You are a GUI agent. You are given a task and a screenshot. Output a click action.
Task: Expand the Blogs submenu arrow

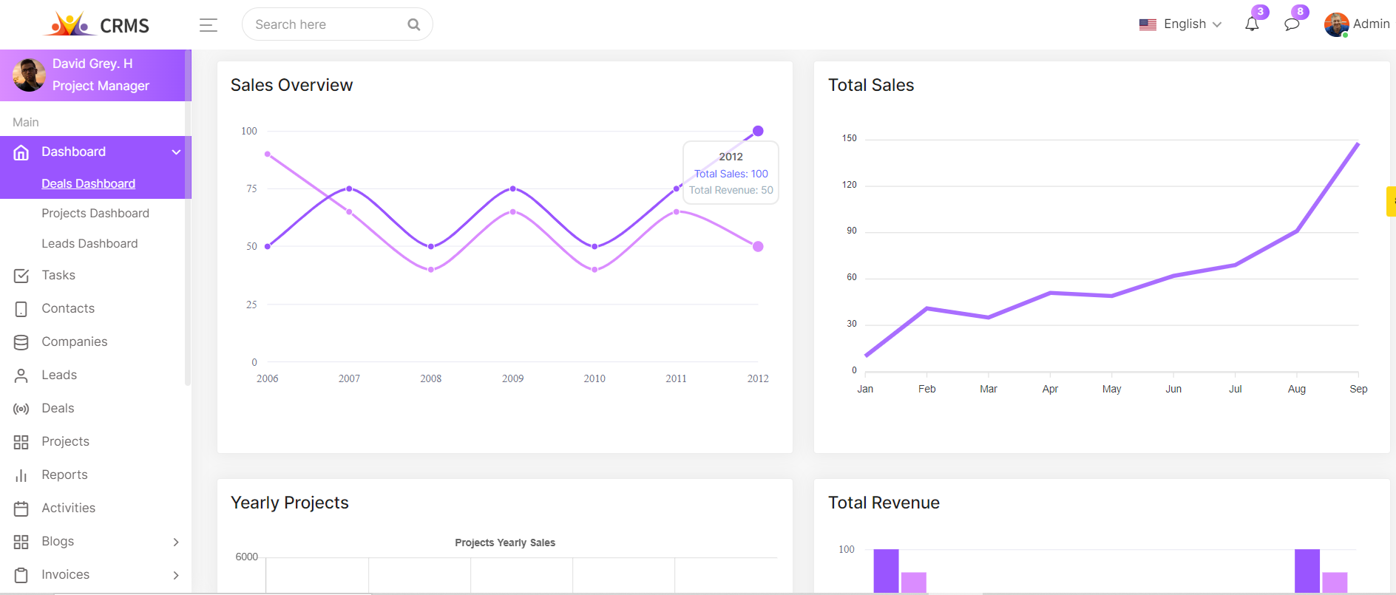(x=176, y=542)
